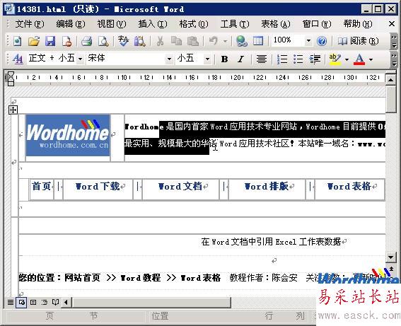
Task: Click the Wordhome logo image
Action: click(x=68, y=135)
